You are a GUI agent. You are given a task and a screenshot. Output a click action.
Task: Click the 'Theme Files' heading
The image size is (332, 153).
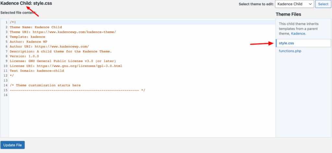click(288, 14)
